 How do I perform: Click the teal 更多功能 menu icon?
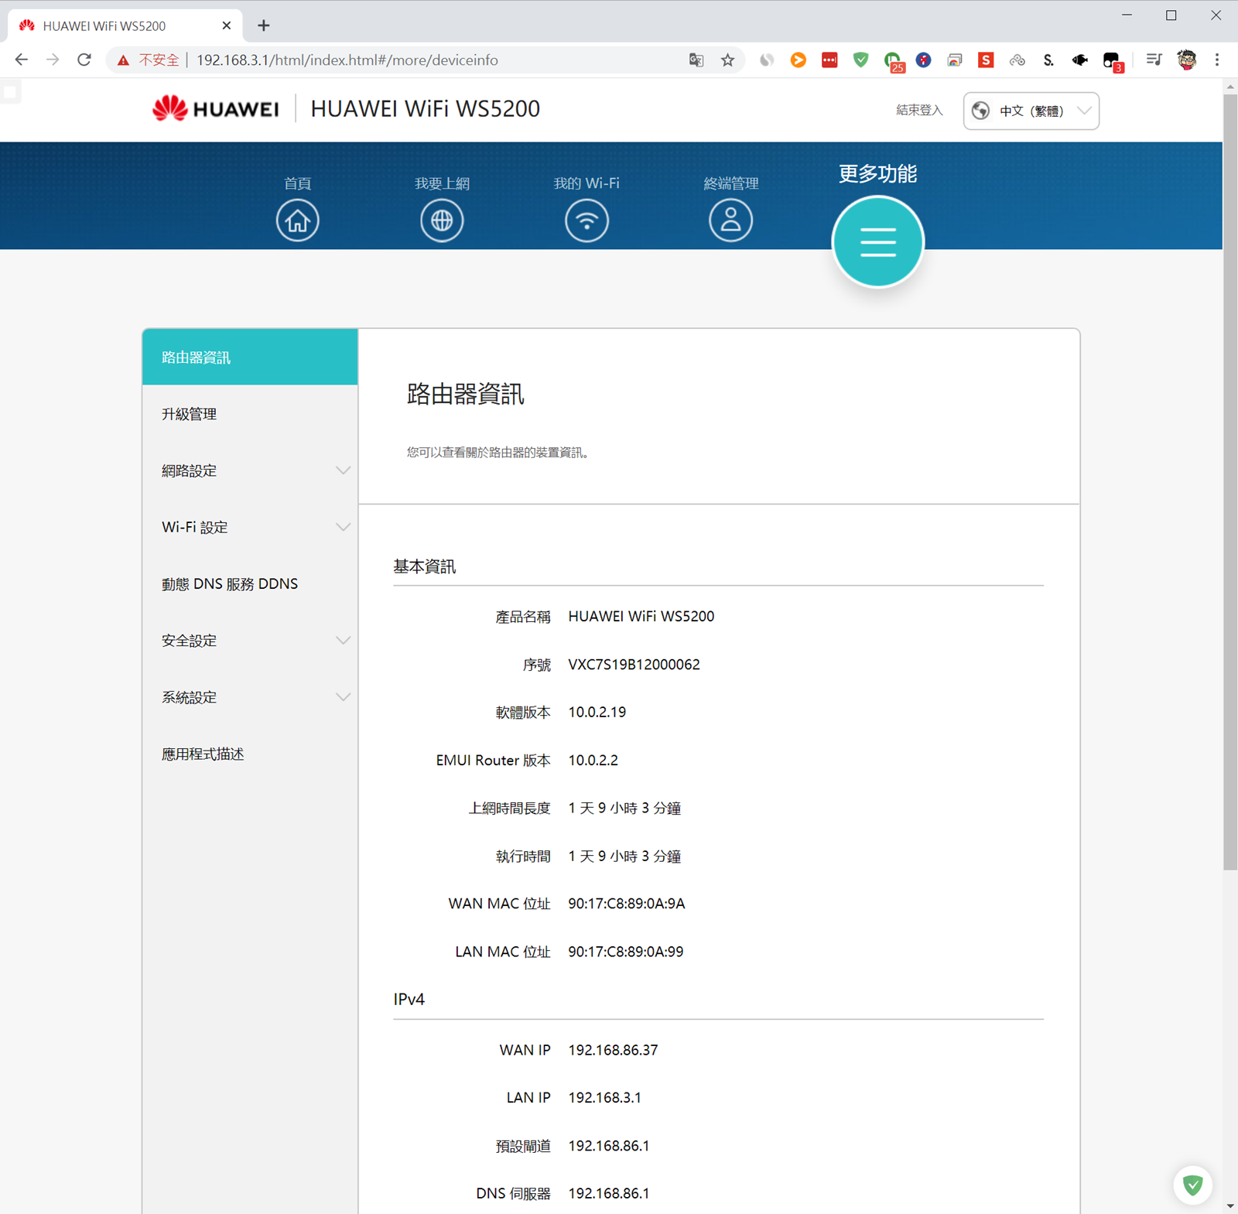pyautogui.click(x=877, y=241)
